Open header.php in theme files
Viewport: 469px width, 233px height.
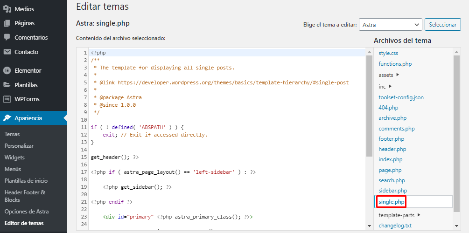click(392, 149)
